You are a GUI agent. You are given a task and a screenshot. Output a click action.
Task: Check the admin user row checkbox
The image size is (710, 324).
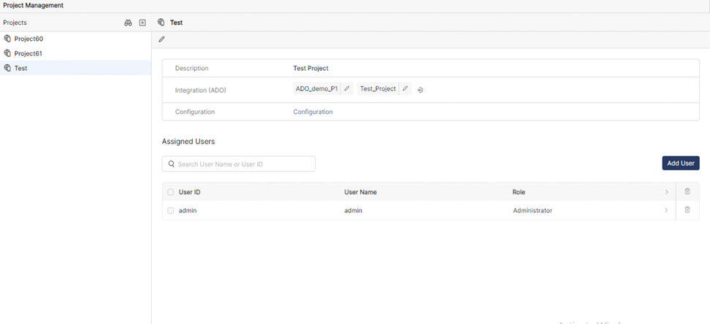point(171,211)
